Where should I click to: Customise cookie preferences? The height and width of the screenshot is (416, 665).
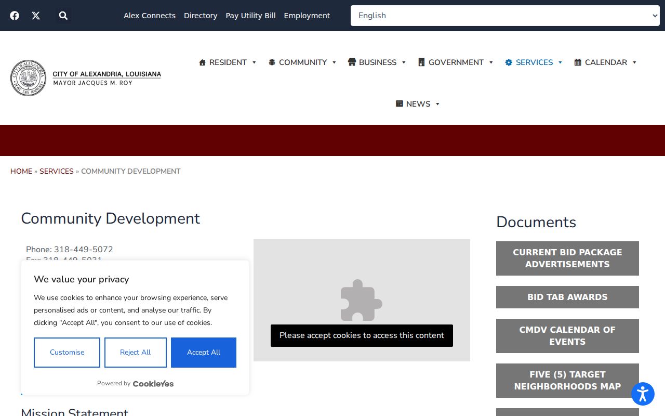(x=67, y=353)
